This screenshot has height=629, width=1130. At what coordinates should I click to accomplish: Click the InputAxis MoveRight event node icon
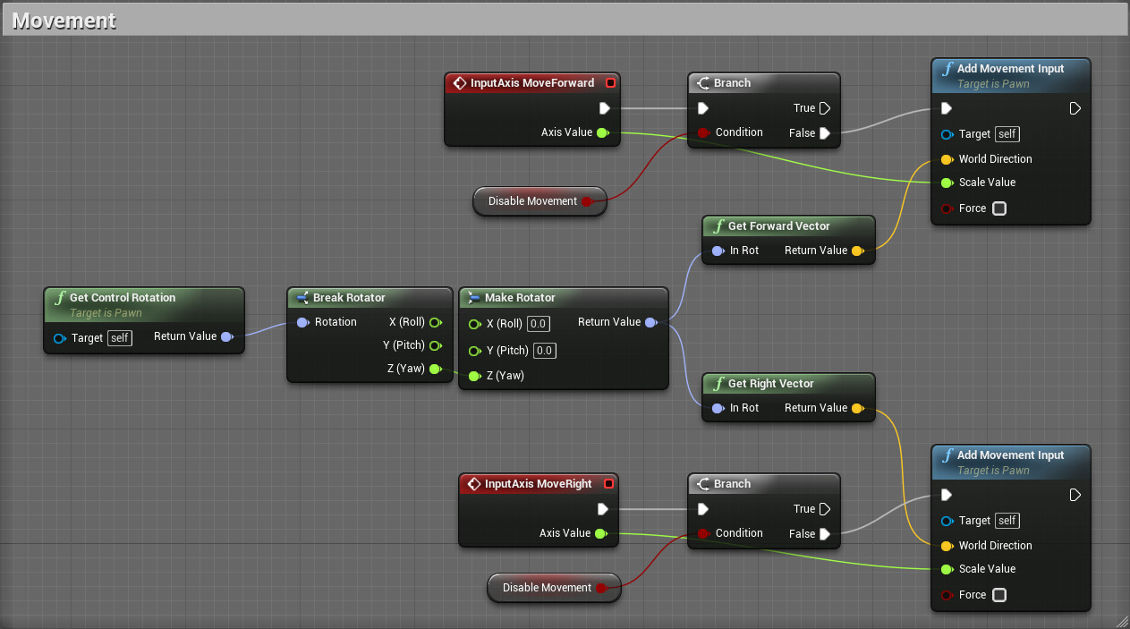pos(474,484)
